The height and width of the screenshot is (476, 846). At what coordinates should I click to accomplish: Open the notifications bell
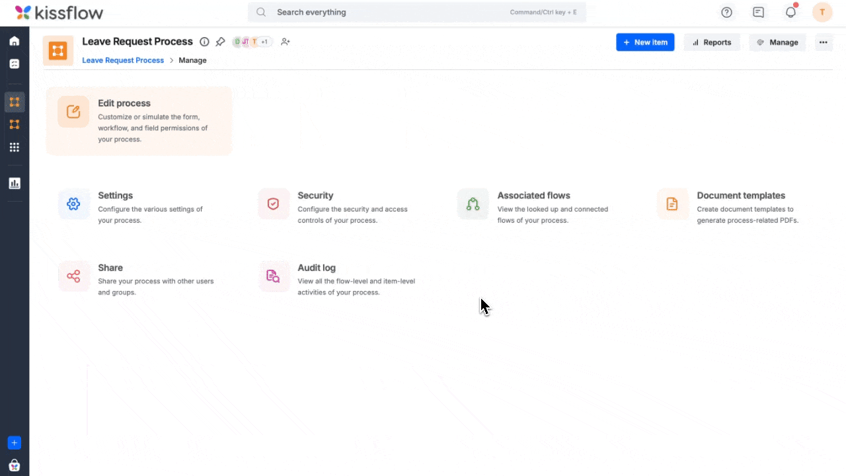coord(790,12)
